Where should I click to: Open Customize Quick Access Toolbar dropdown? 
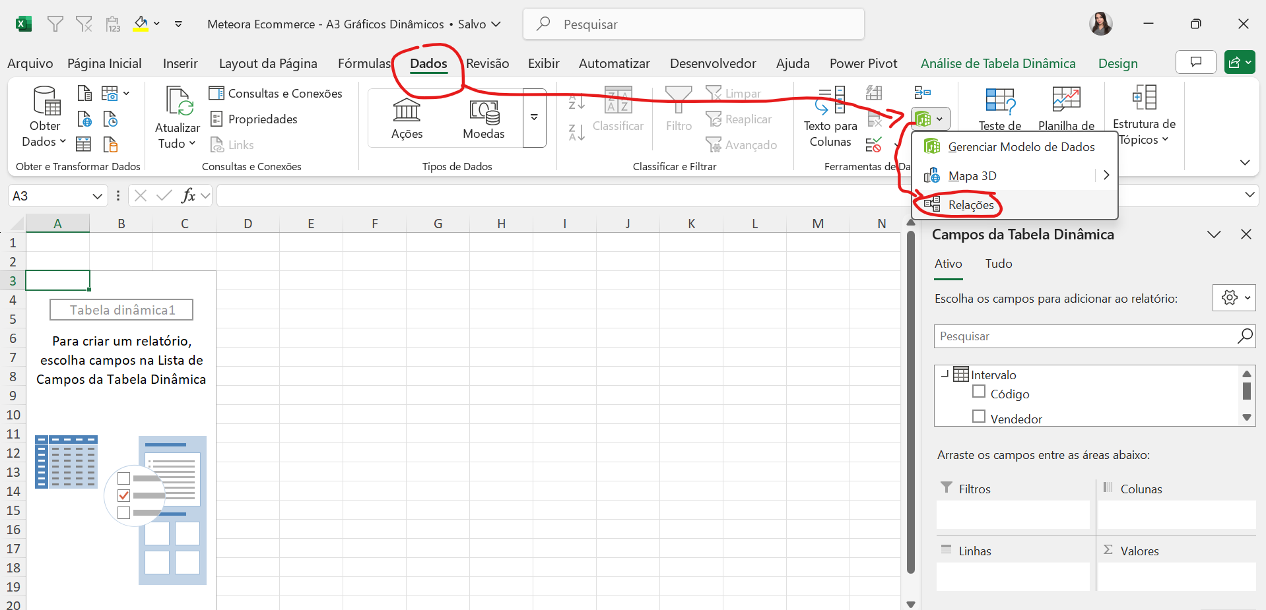178,24
